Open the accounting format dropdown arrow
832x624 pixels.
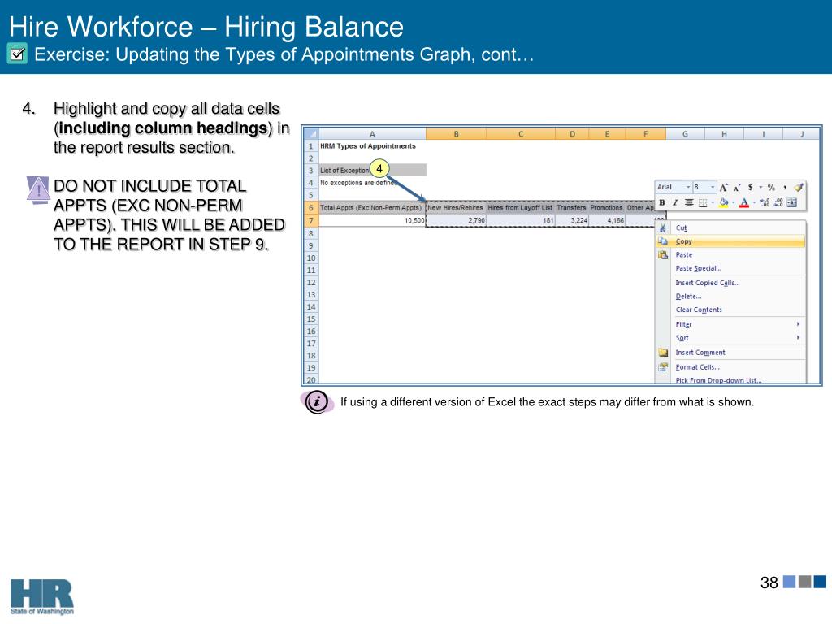click(760, 188)
